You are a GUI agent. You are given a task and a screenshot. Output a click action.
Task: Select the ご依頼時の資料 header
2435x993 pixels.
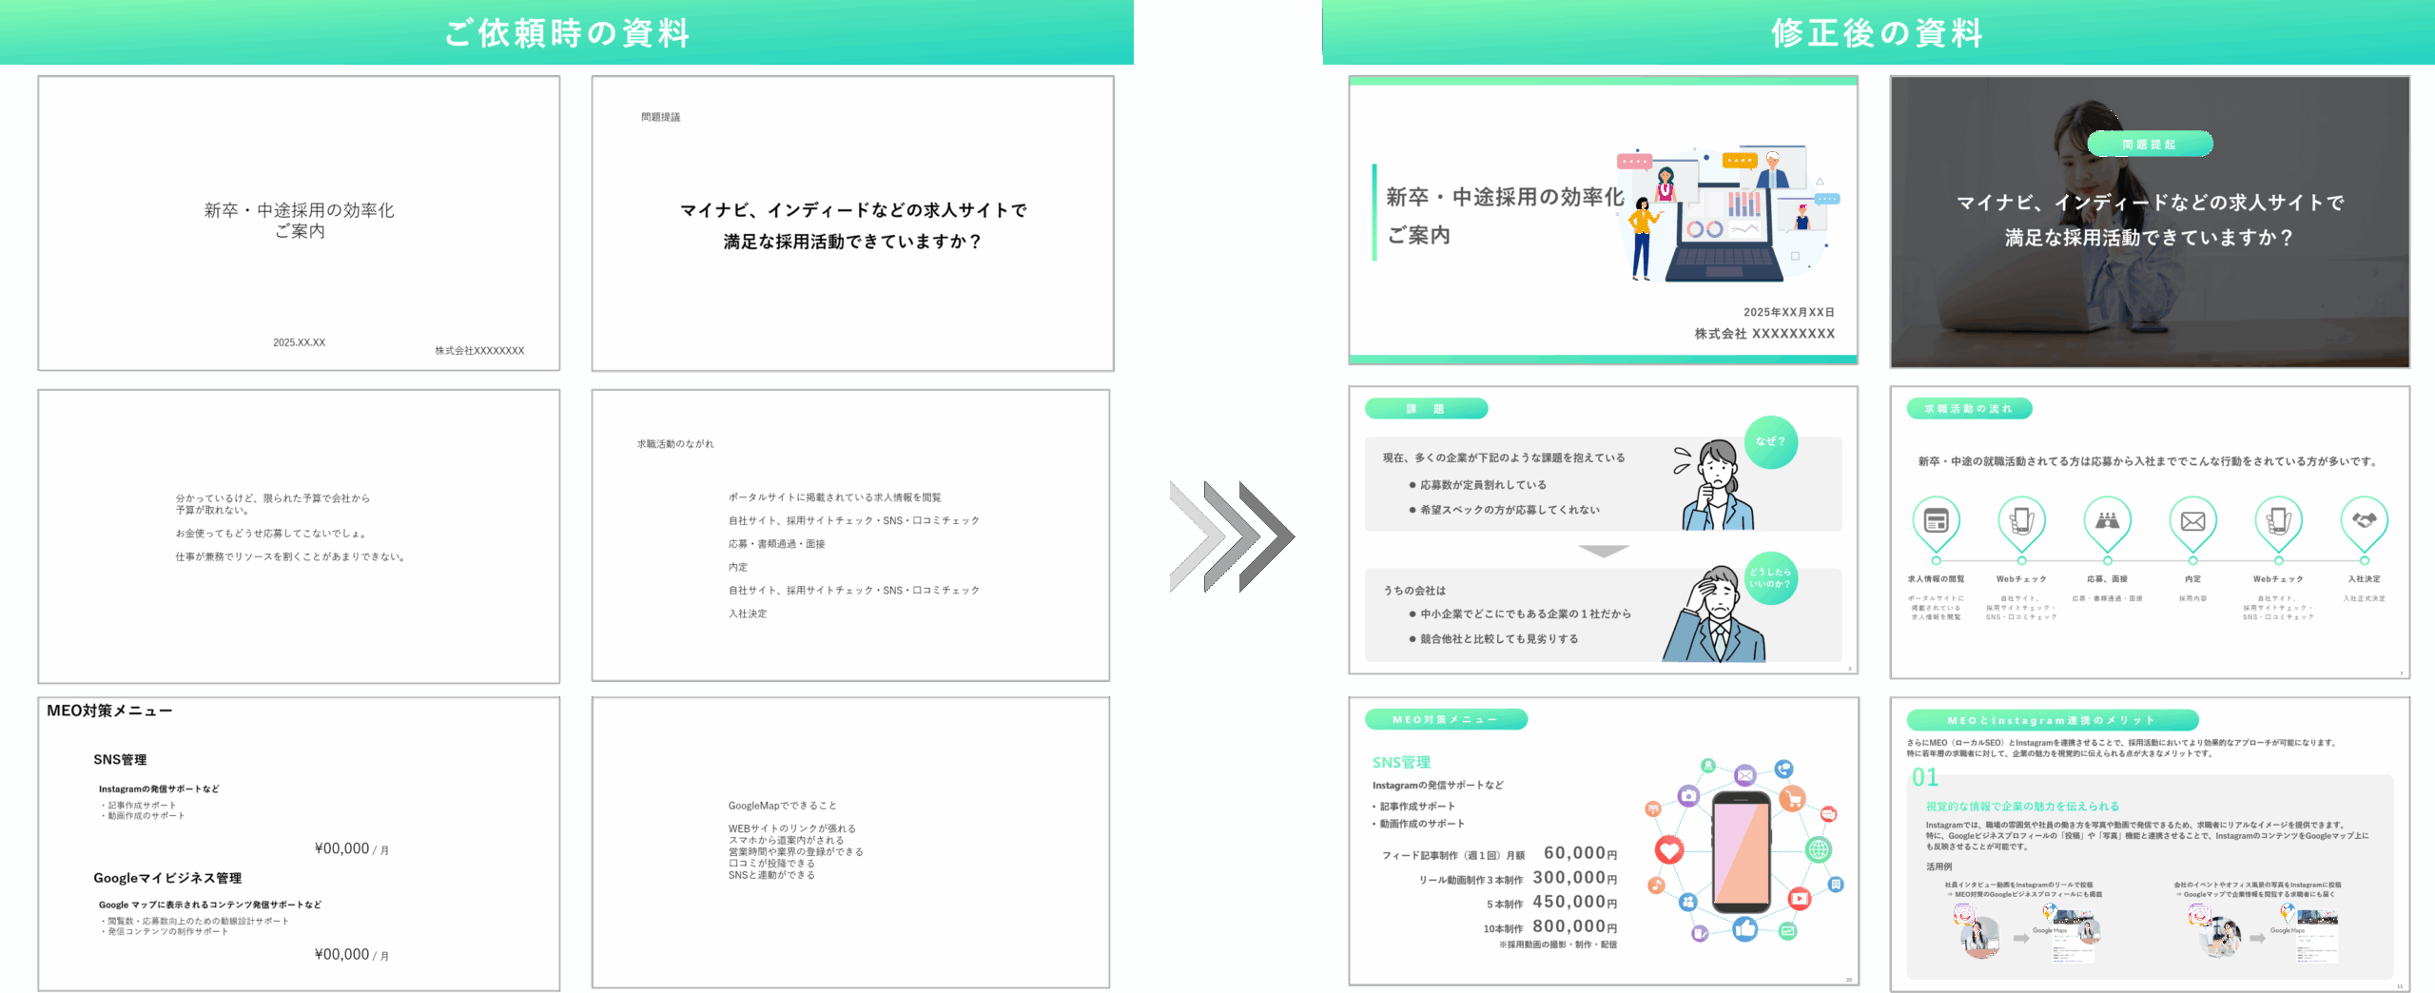tap(567, 33)
